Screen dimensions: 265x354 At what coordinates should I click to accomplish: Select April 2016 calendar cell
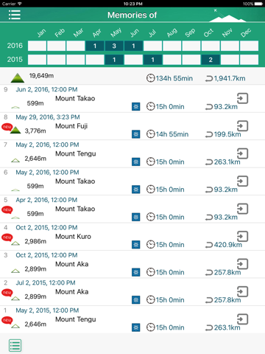(95, 46)
